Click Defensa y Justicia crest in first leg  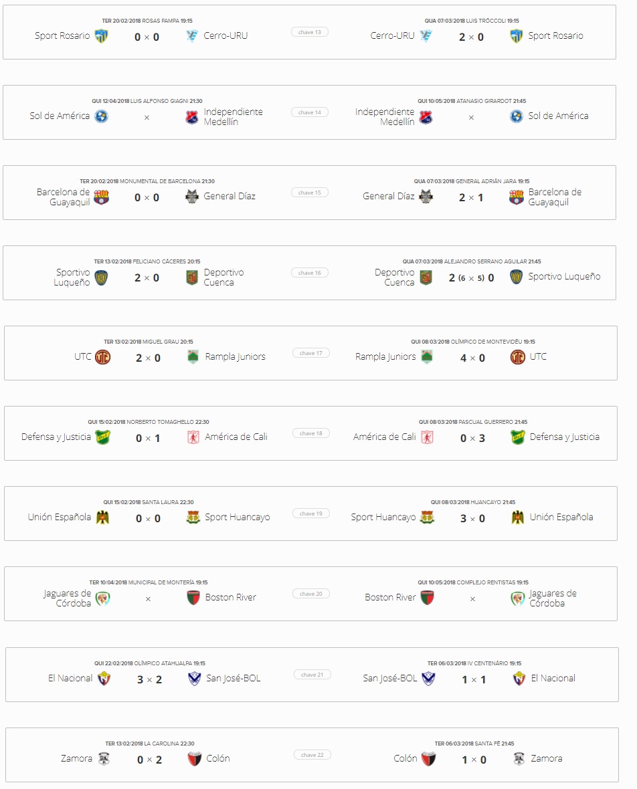pos(103,437)
